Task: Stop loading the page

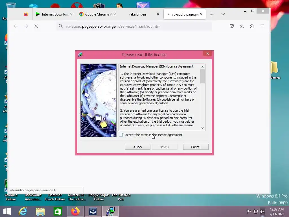Action: (36, 26)
